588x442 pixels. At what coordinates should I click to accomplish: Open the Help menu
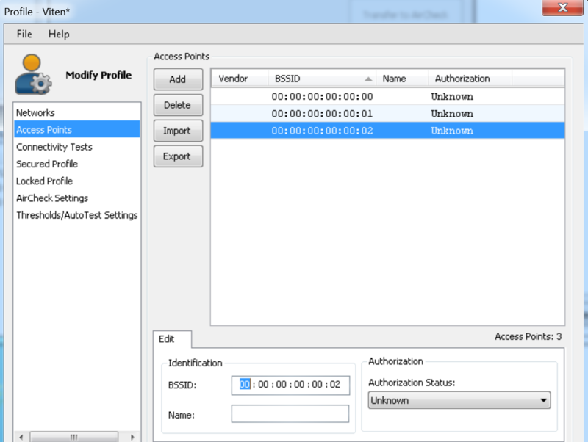click(x=59, y=35)
